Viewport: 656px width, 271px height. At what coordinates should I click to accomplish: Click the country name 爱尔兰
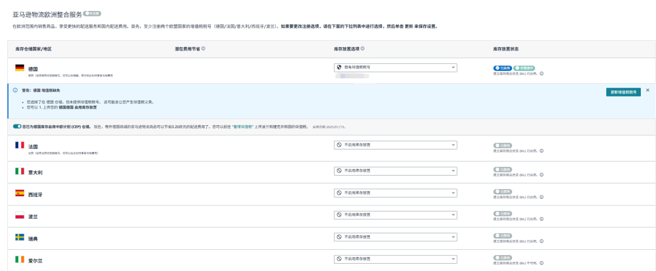click(x=35, y=261)
